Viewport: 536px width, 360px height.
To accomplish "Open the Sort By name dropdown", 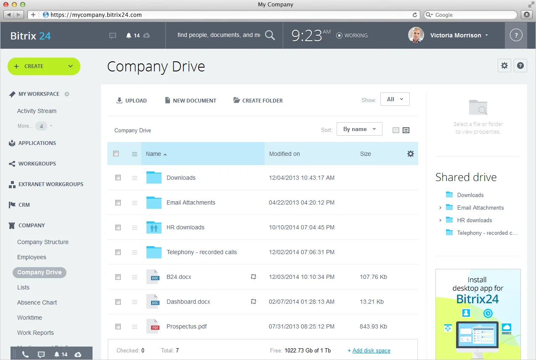I will pos(359,129).
